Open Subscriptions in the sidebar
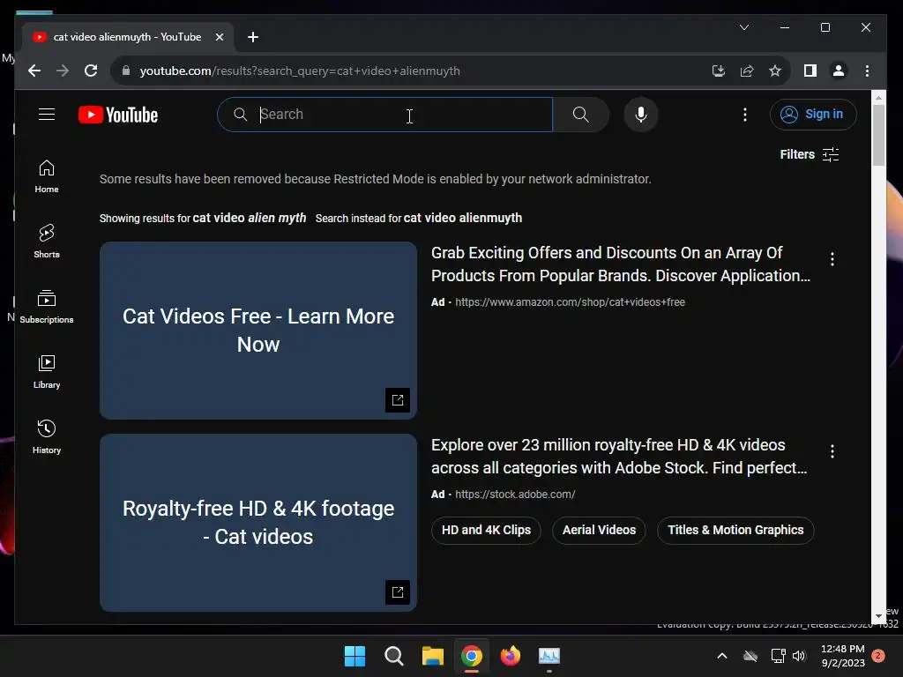The height and width of the screenshot is (677, 903). pos(47,307)
